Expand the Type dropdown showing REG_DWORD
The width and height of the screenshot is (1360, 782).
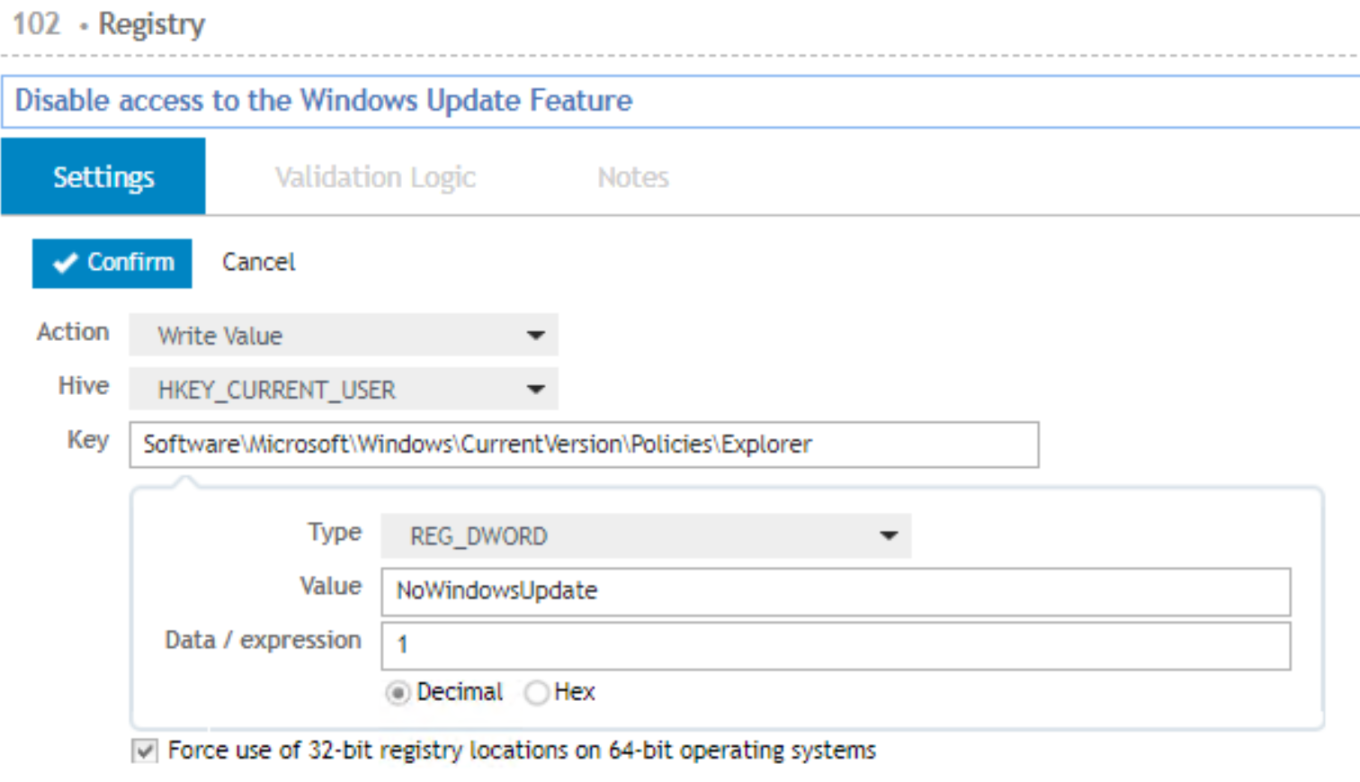click(x=646, y=536)
